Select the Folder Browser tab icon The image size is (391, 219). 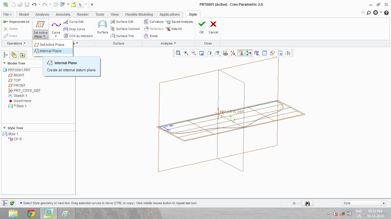[x=14, y=55]
